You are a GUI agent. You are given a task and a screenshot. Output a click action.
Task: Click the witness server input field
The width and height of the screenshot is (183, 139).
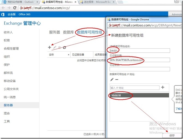coord(140,60)
